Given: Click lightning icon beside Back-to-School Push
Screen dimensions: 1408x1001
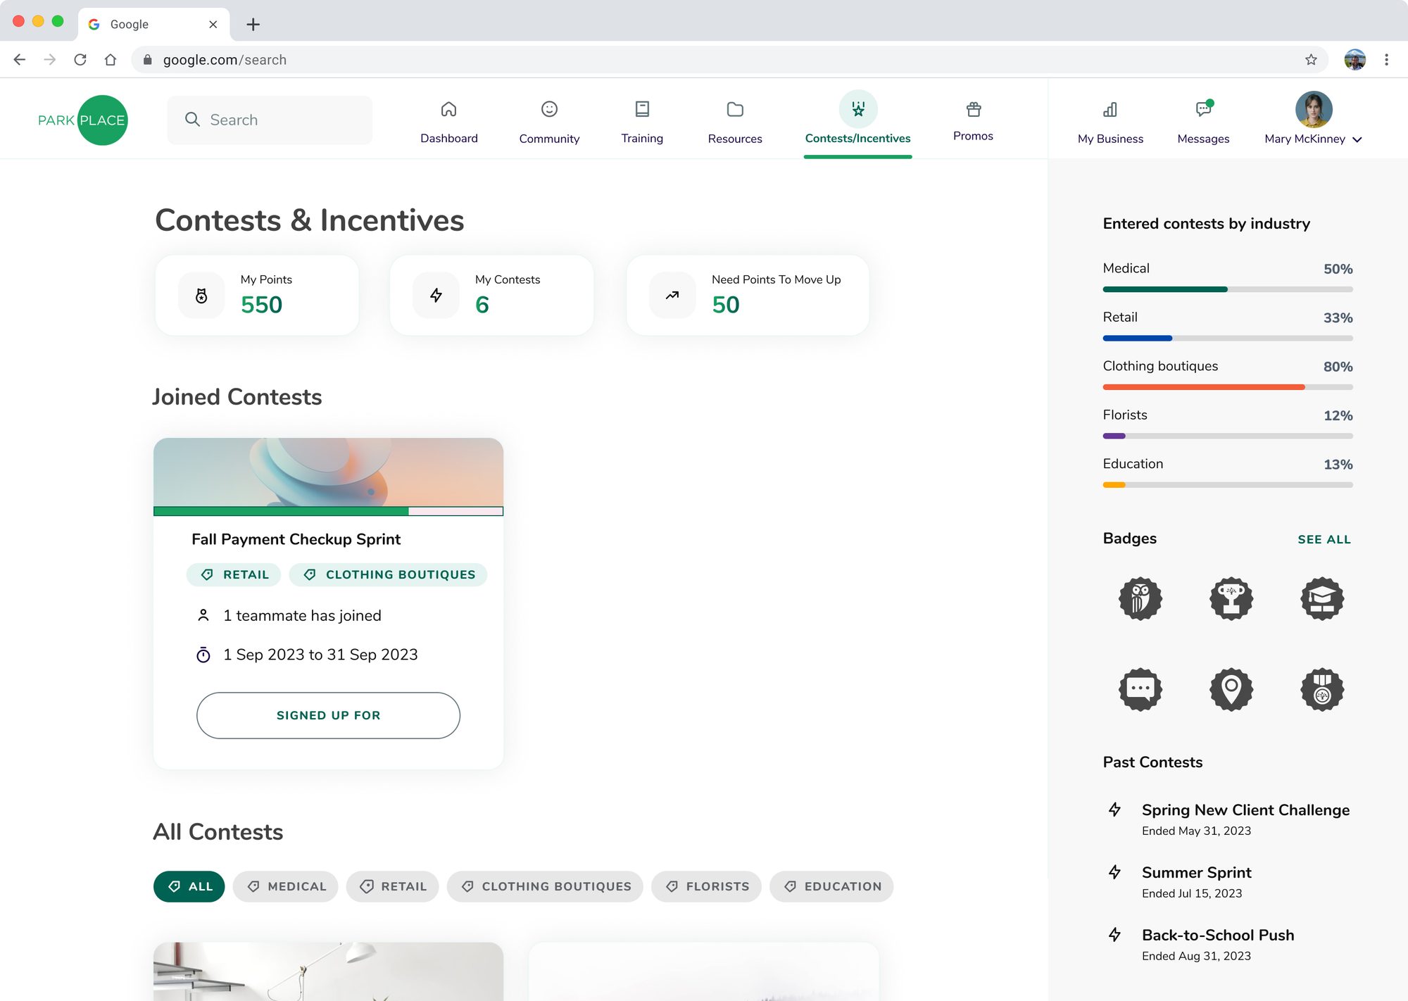Looking at the screenshot, I should click(1115, 935).
